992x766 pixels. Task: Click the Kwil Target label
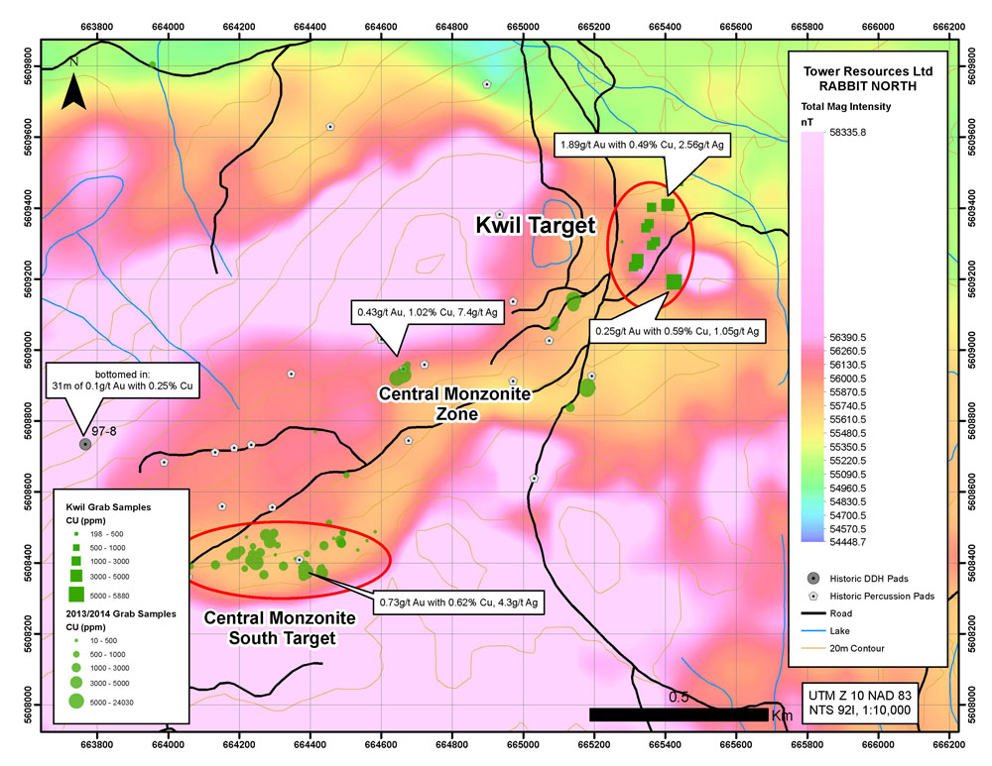[535, 227]
